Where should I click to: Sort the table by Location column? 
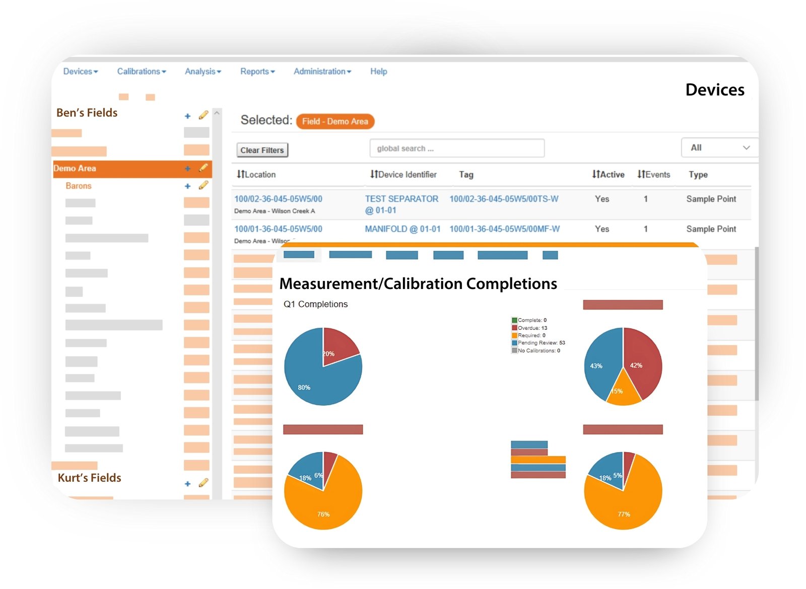coord(256,175)
